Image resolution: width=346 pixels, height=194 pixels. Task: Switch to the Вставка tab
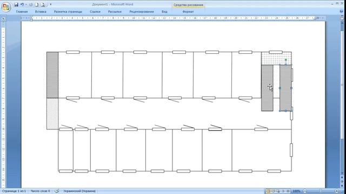point(41,12)
